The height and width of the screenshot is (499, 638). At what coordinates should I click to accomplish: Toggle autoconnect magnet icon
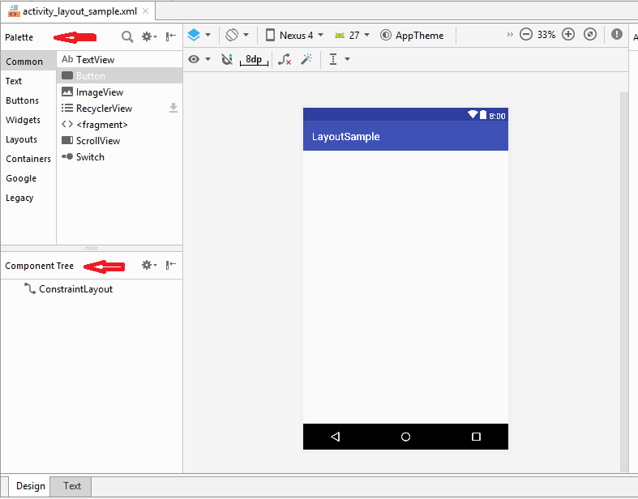click(x=227, y=59)
